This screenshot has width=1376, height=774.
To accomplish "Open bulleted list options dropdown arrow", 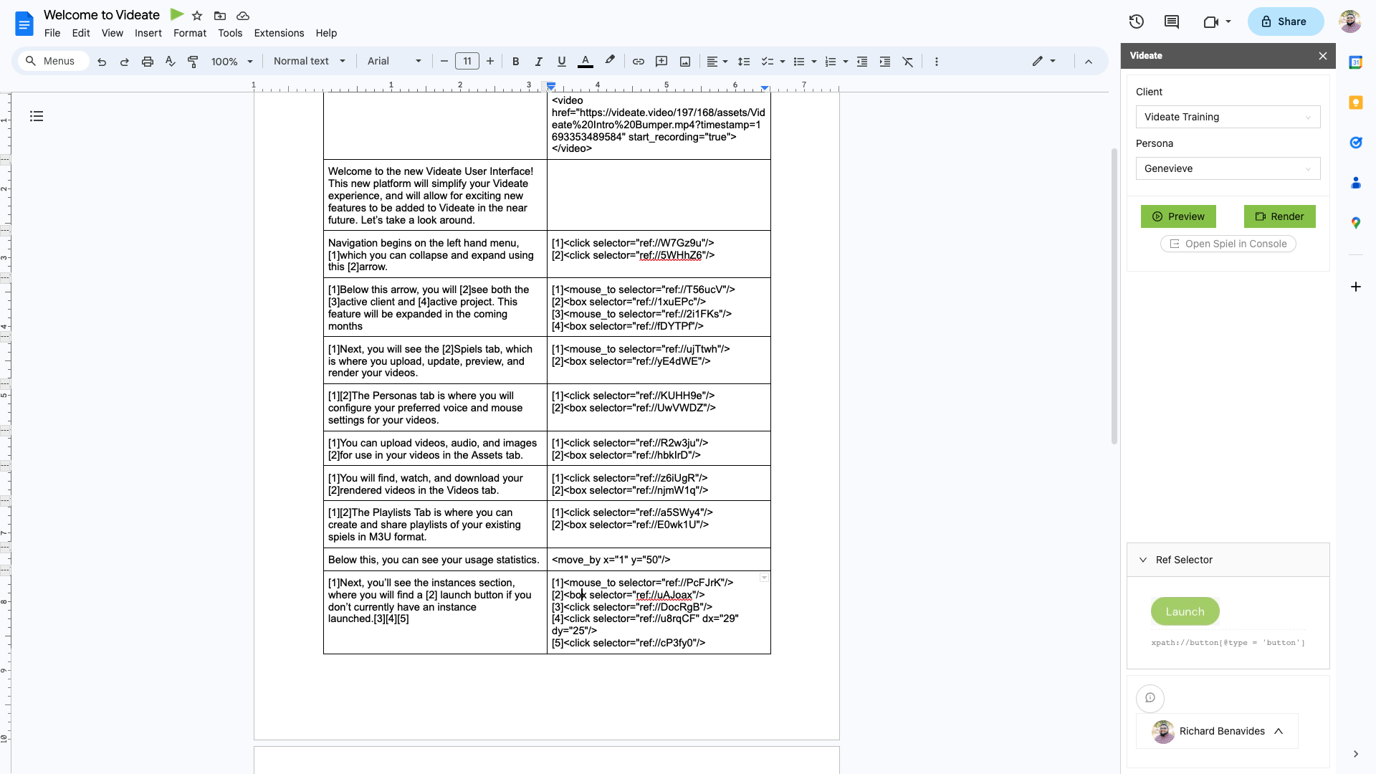I will pos(814,62).
